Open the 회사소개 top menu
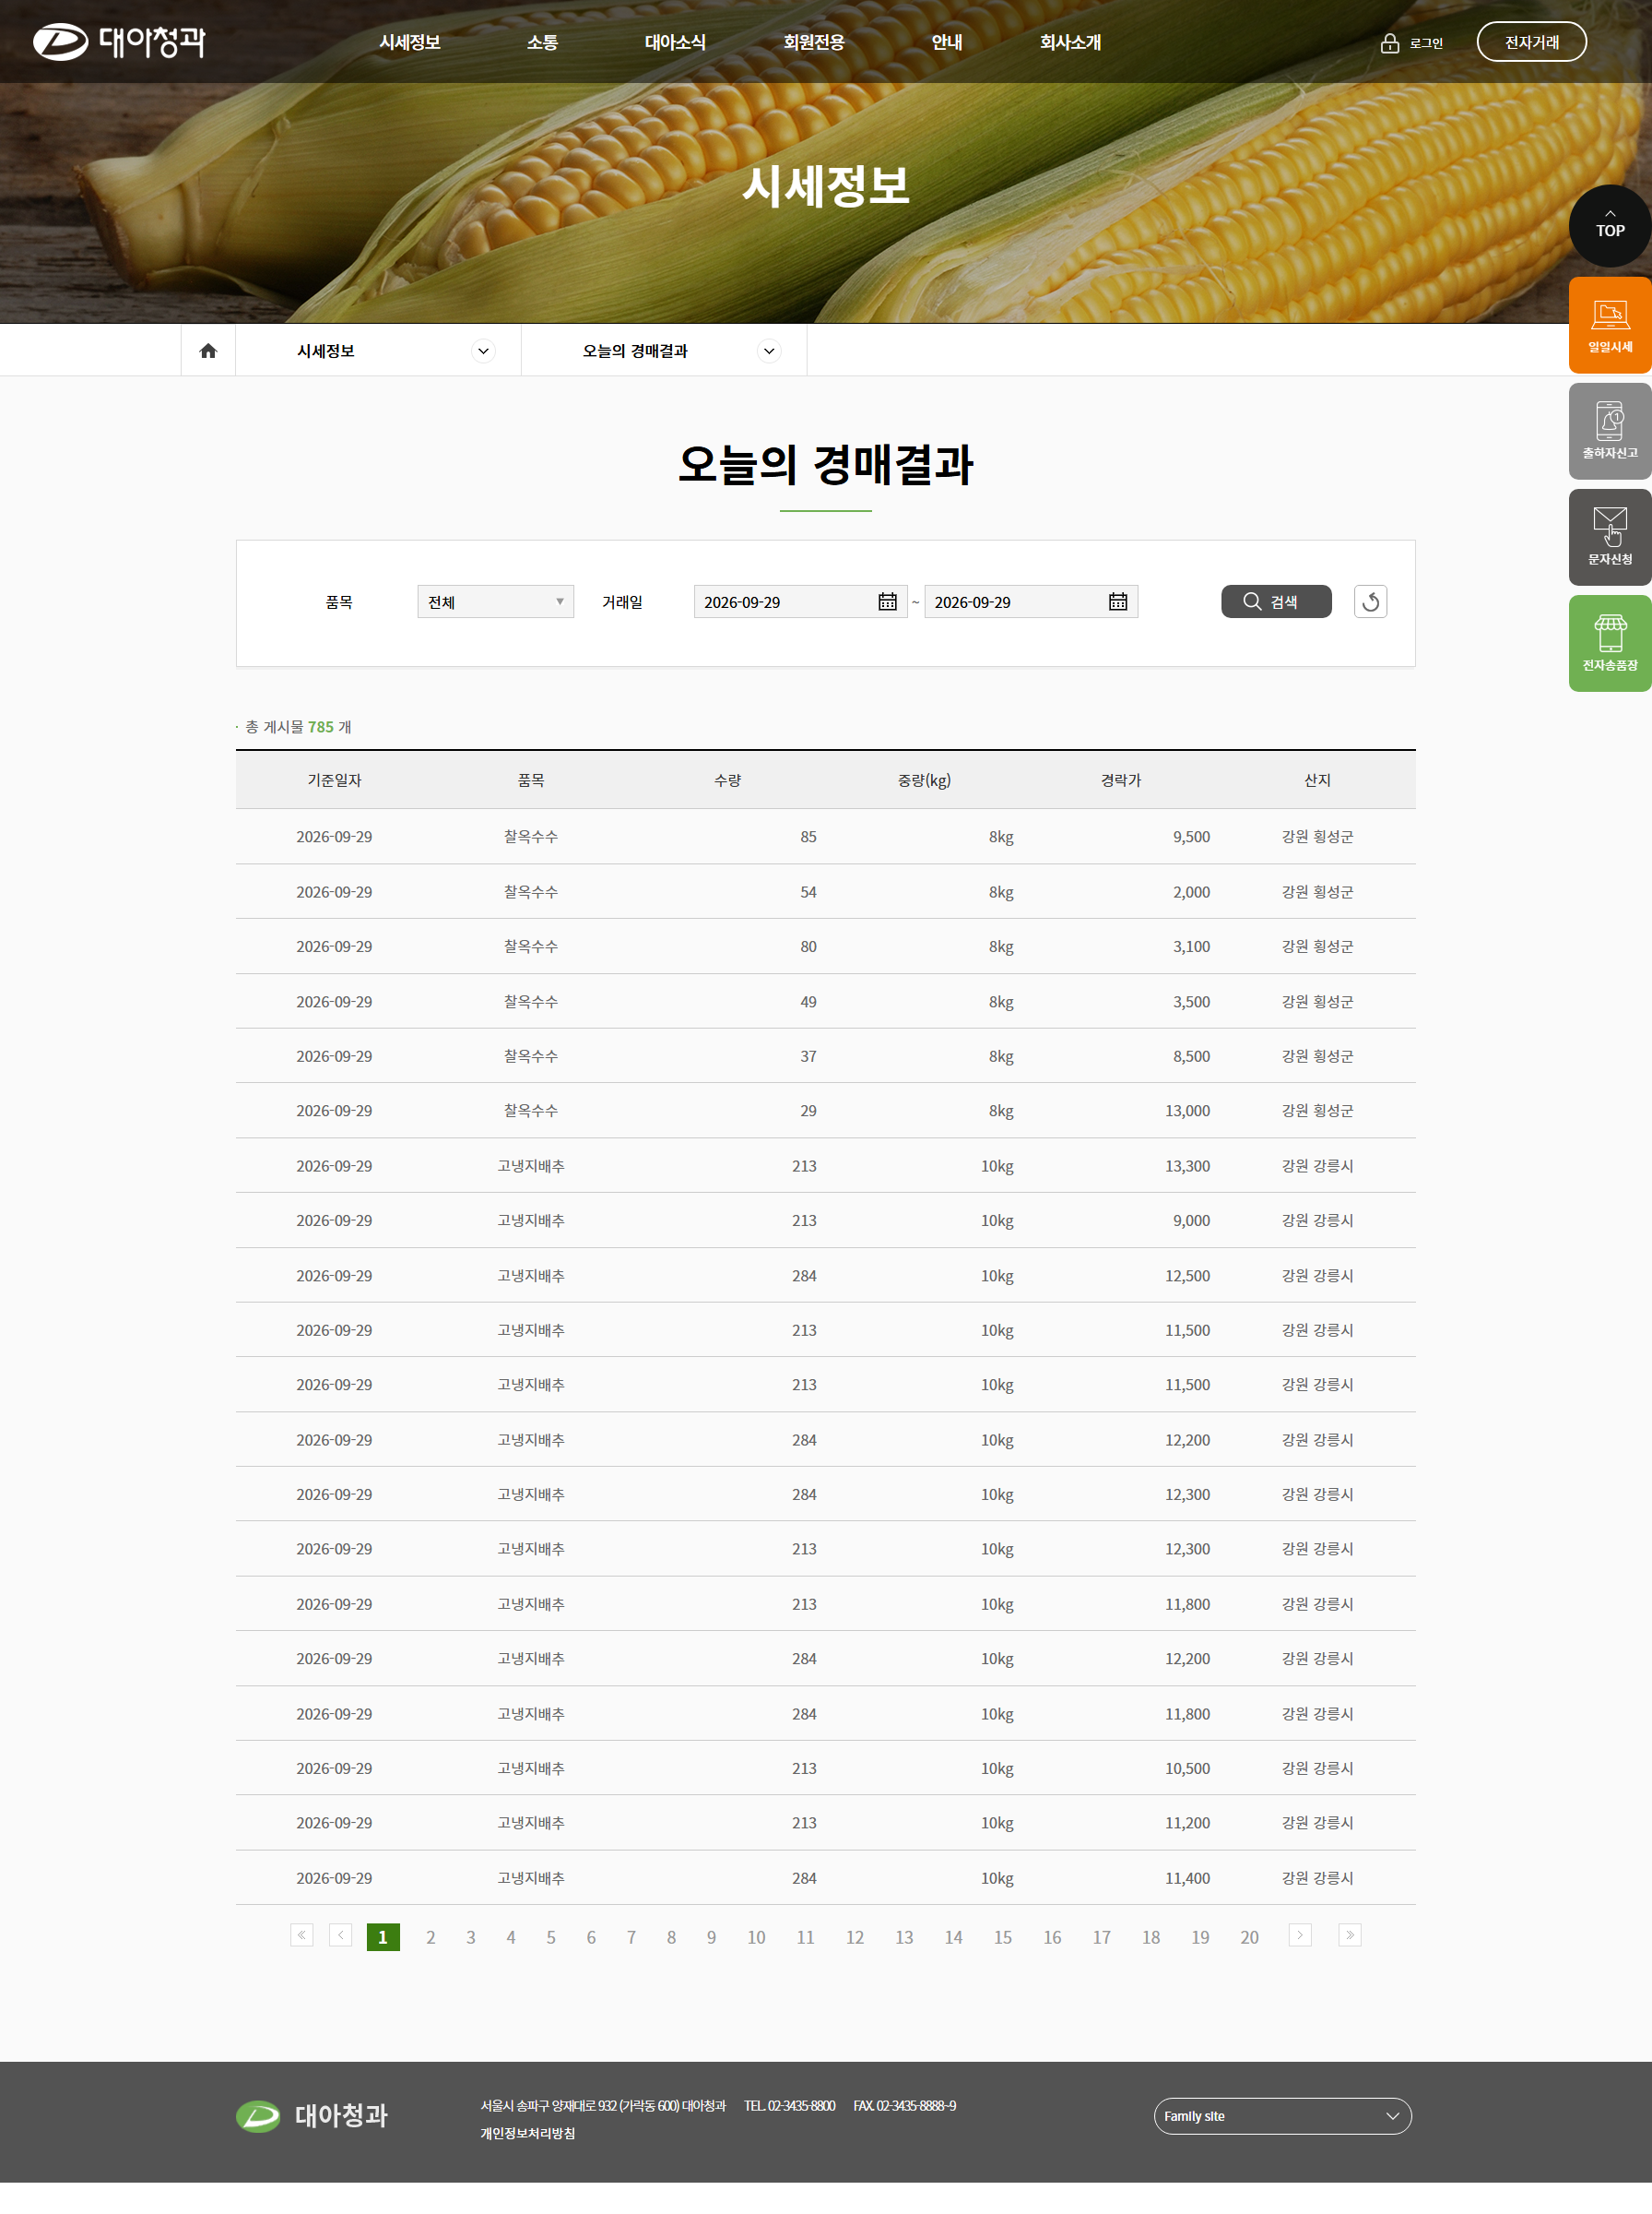 (1070, 42)
